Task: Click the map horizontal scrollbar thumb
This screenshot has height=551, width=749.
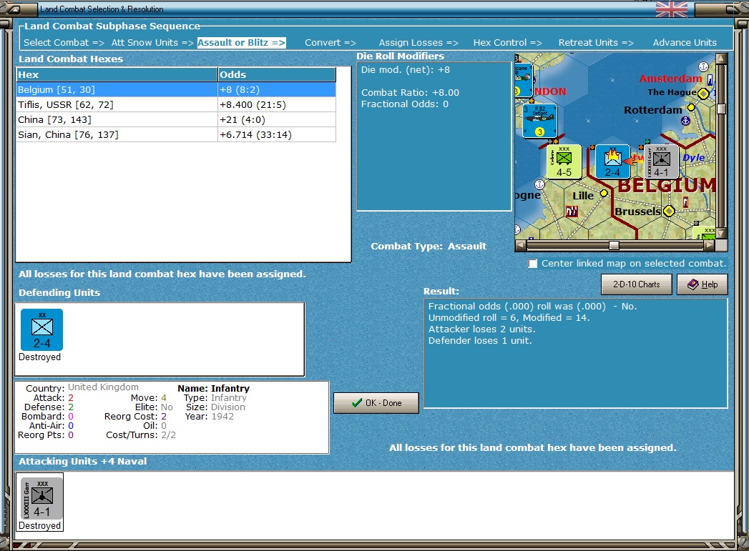Action: [615, 245]
